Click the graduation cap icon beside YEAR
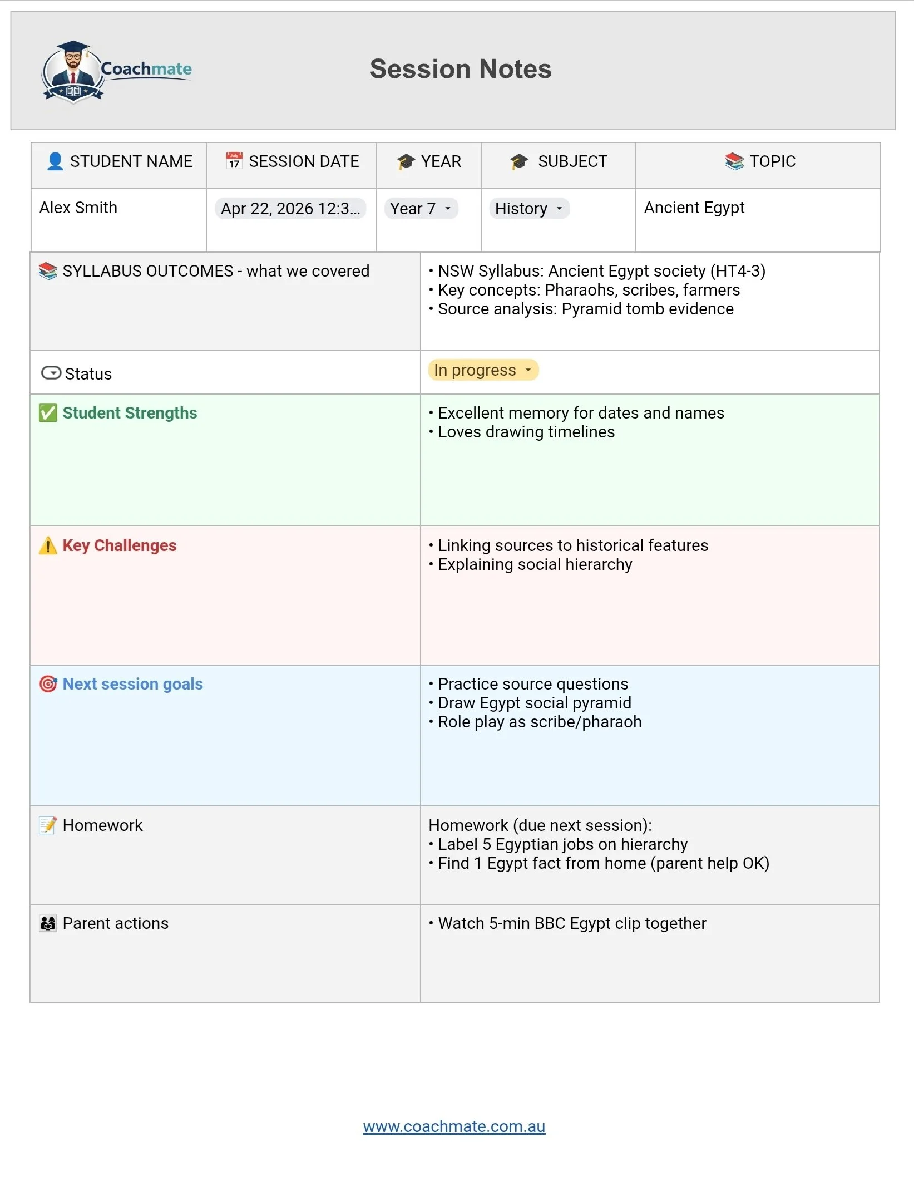This screenshot has height=1191, width=914. pos(406,161)
